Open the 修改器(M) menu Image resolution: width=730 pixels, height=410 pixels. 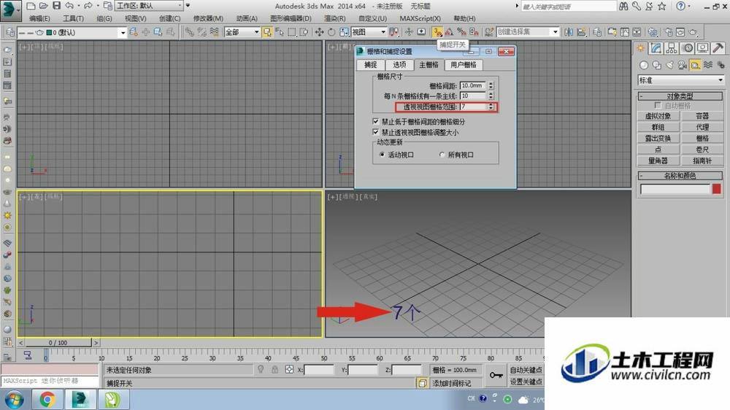point(208,18)
